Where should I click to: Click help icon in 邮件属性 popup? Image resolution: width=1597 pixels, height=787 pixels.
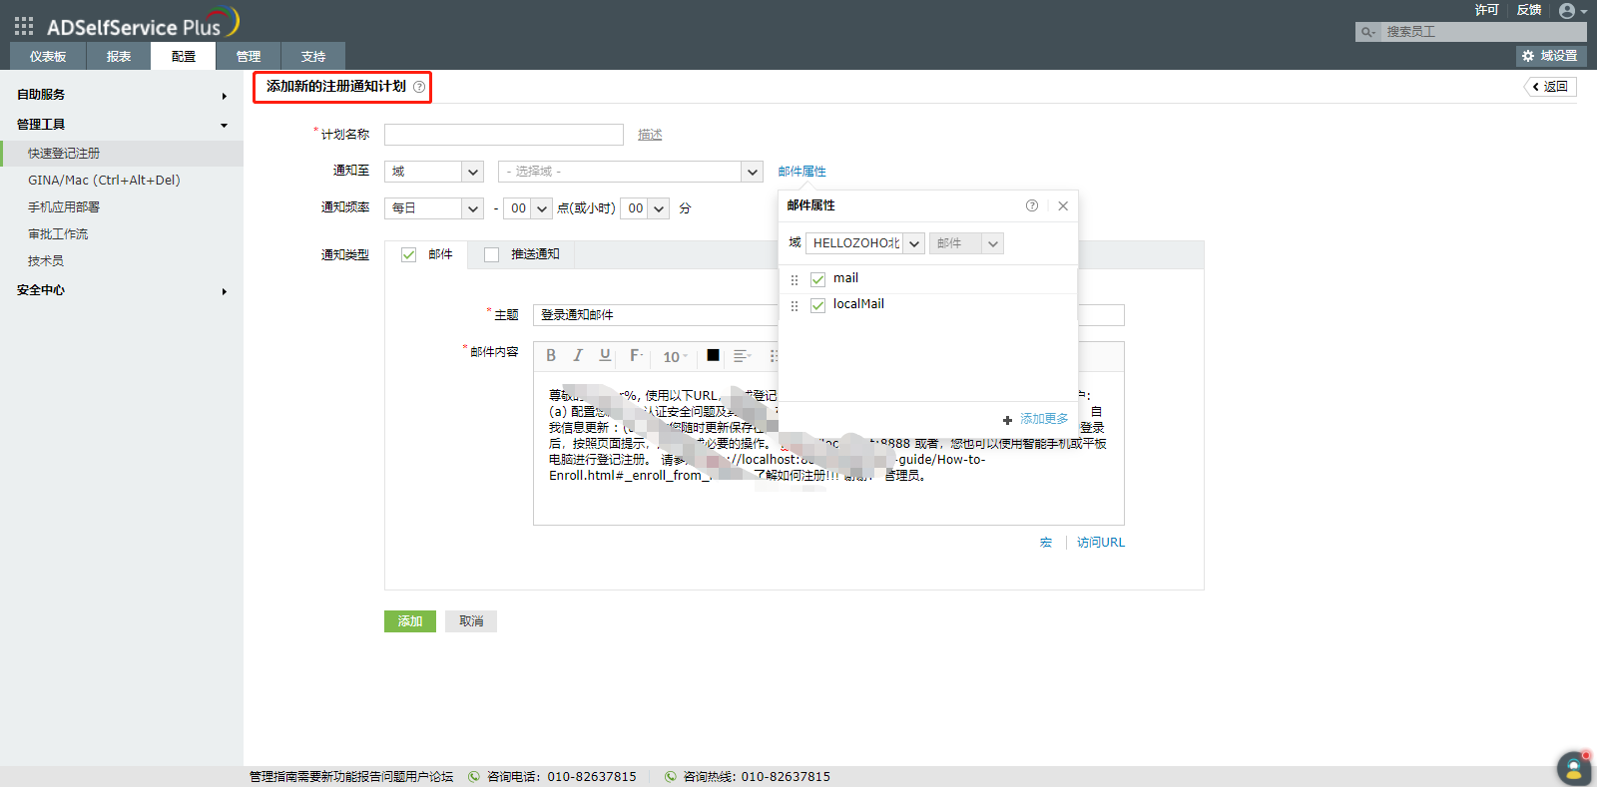[x=1032, y=205]
